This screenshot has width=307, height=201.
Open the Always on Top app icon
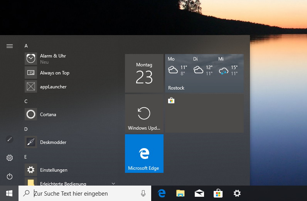pyautogui.click(x=31, y=73)
